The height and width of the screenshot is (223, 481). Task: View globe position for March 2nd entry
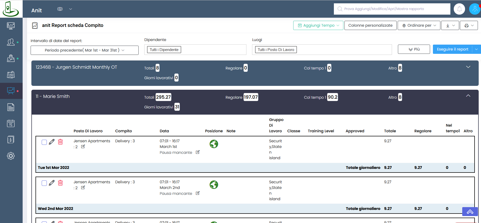214,185
